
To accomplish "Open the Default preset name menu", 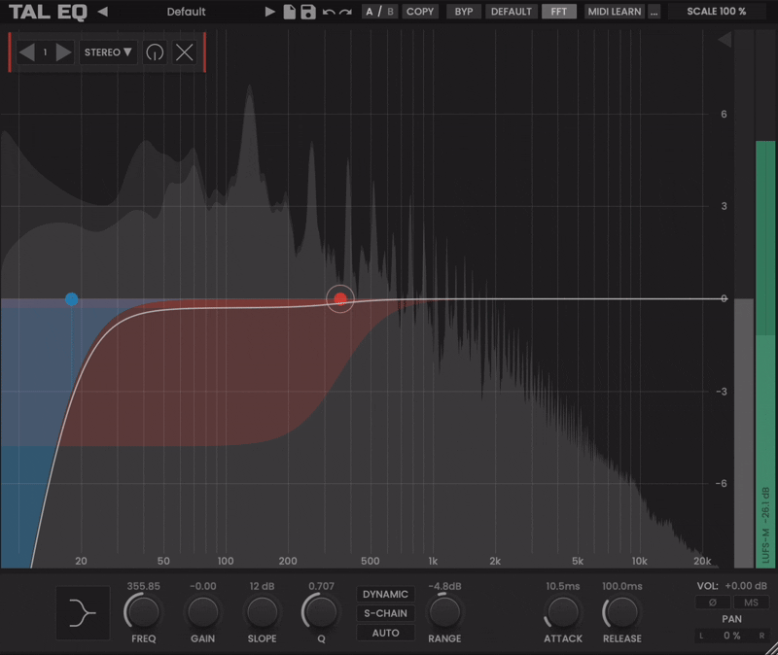I will [x=186, y=12].
